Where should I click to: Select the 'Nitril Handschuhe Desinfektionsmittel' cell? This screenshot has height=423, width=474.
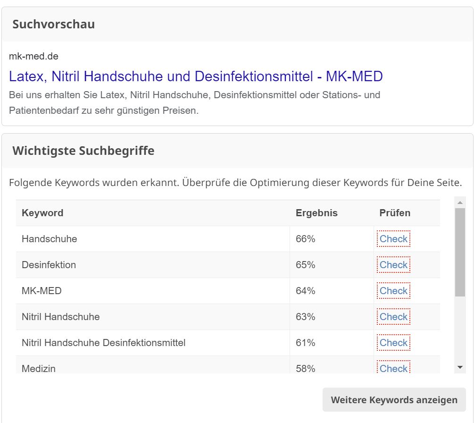pos(153,343)
